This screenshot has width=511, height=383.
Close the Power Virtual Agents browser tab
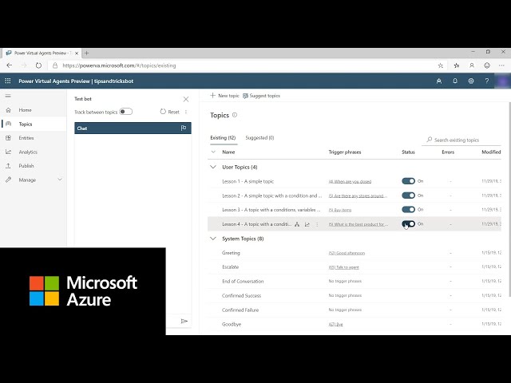[77, 53]
